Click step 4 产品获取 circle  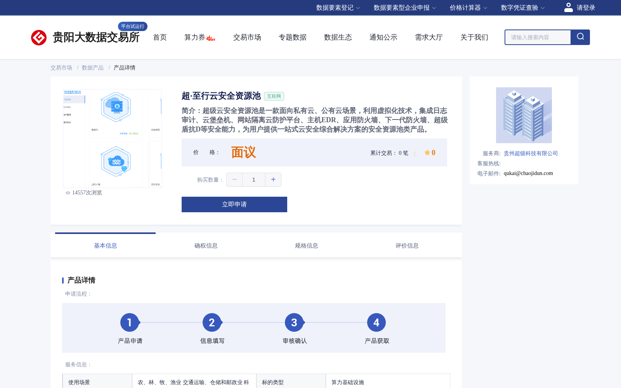click(376, 322)
